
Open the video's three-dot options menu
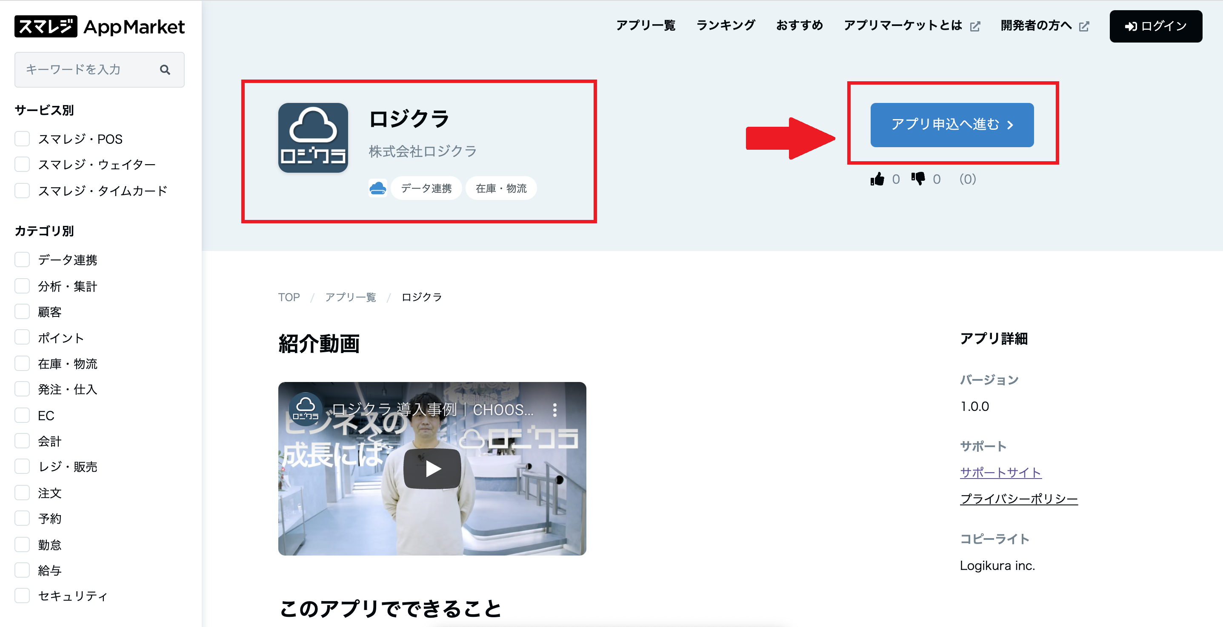[554, 410]
